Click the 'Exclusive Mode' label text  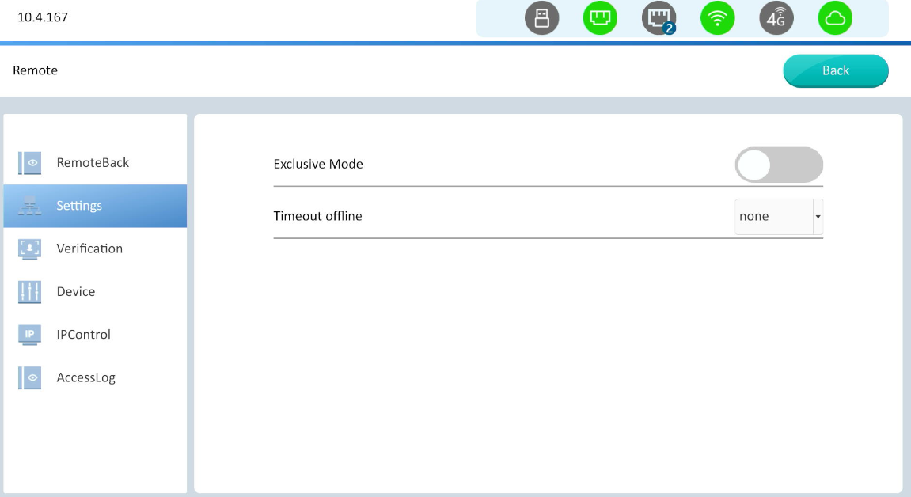pos(318,165)
